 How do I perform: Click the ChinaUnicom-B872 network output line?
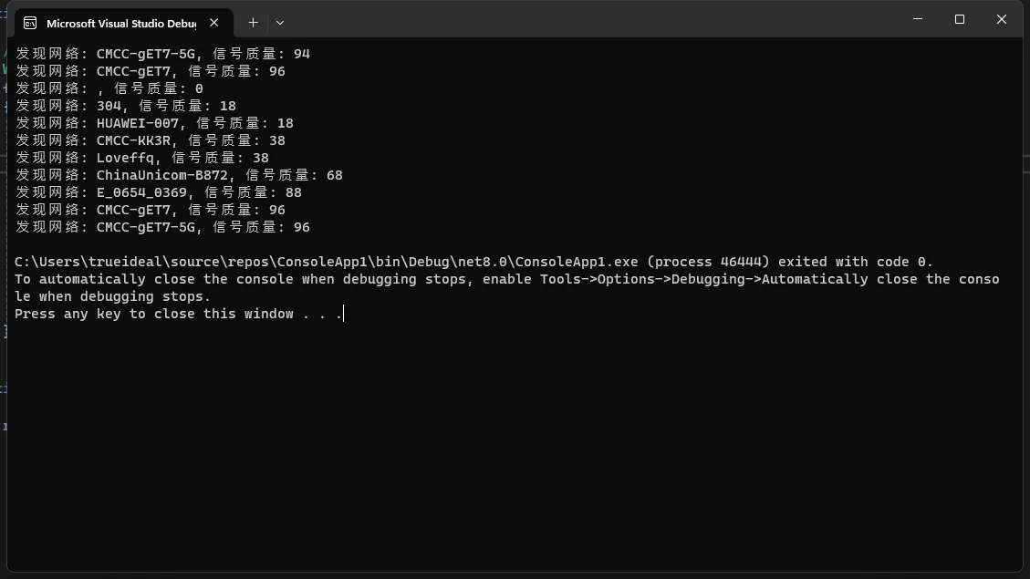(179, 175)
